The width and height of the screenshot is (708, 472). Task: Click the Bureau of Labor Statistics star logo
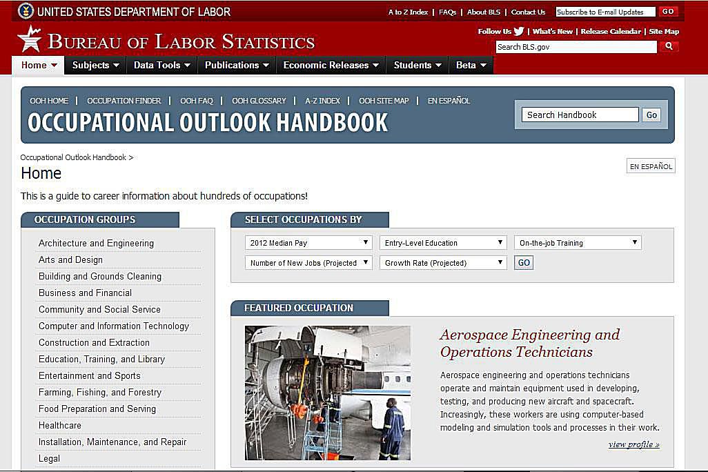30,39
